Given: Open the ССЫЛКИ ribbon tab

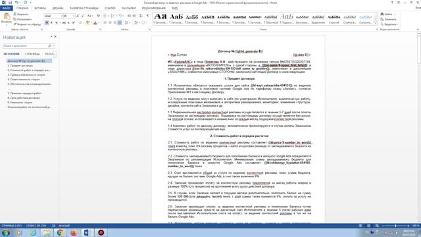Looking at the screenshot, I should [110, 9].
